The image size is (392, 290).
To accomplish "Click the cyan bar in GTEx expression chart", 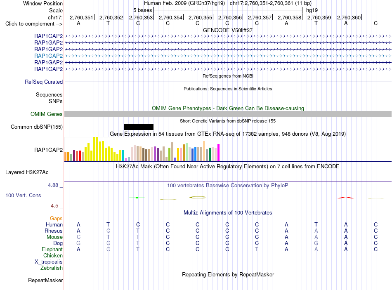I will pos(123,156).
